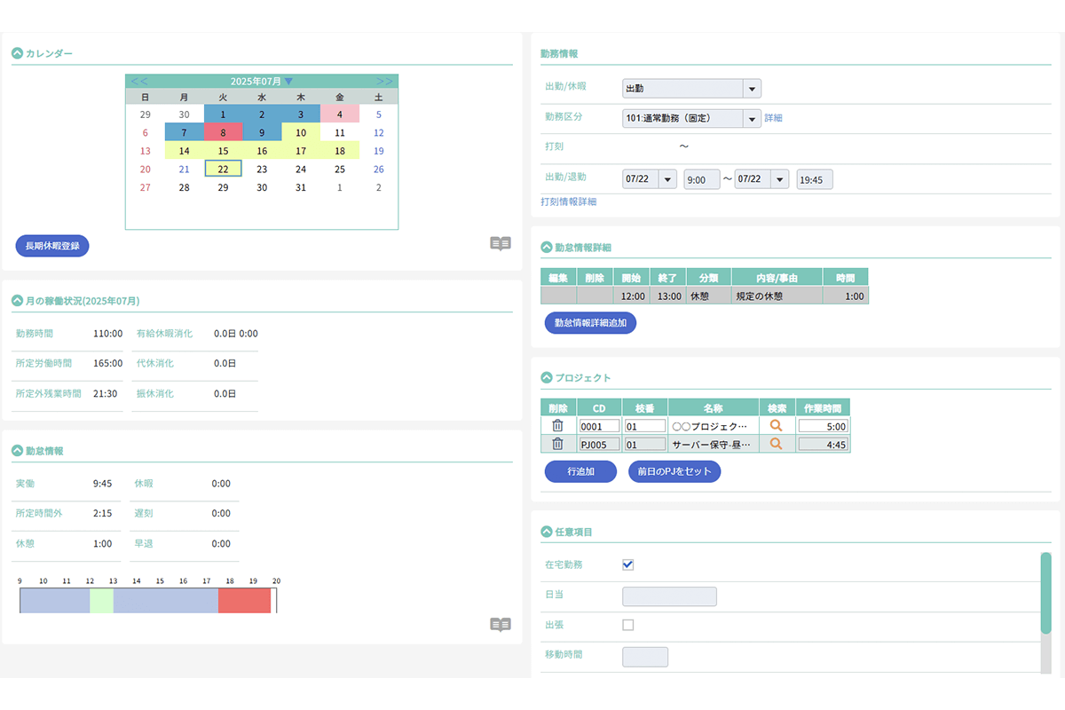Add a project row with 行追加
The image size is (1065, 710).
click(580, 472)
